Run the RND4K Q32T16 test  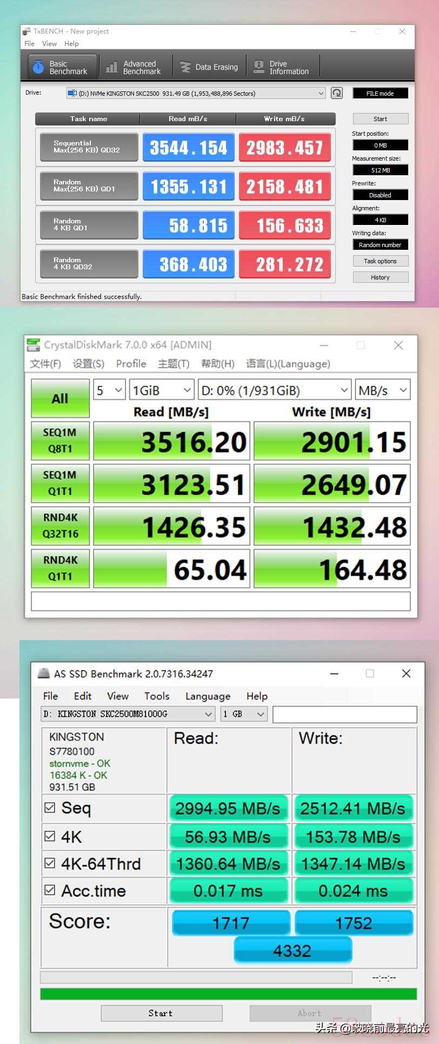click(x=60, y=526)
